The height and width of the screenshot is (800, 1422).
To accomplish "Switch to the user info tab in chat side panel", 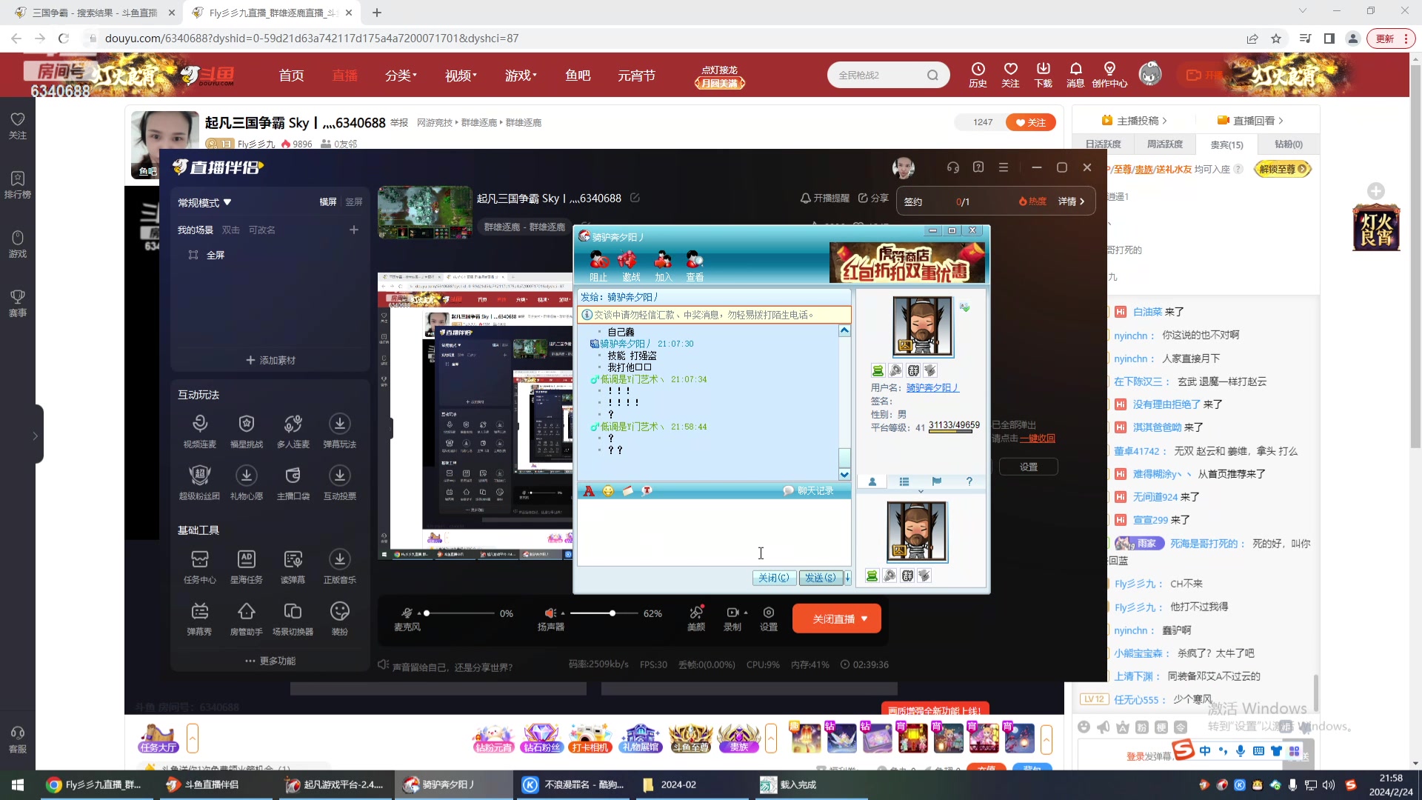I will click(x=872, y=482).
